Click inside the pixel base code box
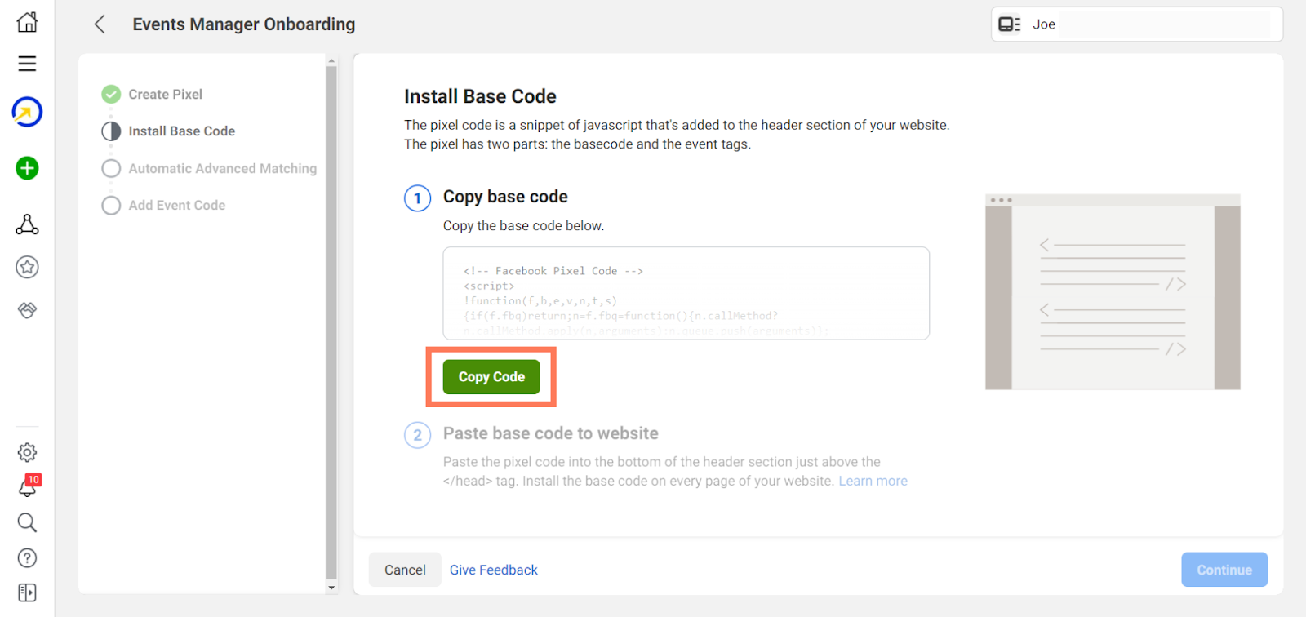Image resolution: width=1306 pixels, height=617 pixels. pyautogui.click(x=686, y=294)
